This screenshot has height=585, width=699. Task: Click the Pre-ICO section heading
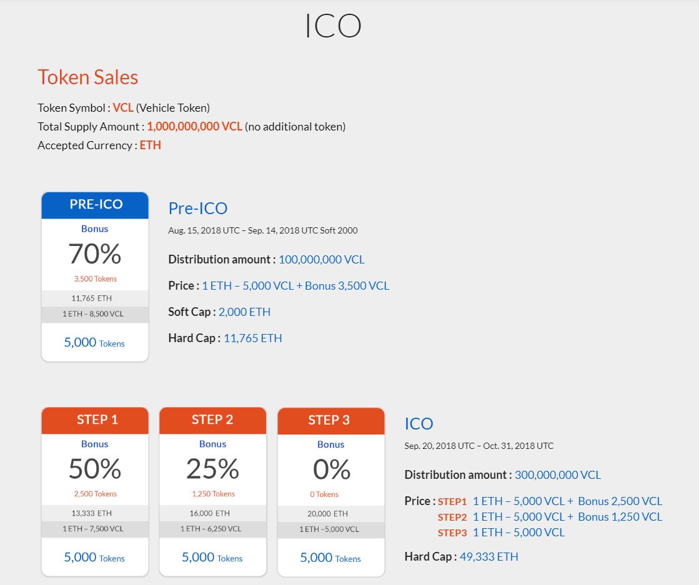click(197, 209)
